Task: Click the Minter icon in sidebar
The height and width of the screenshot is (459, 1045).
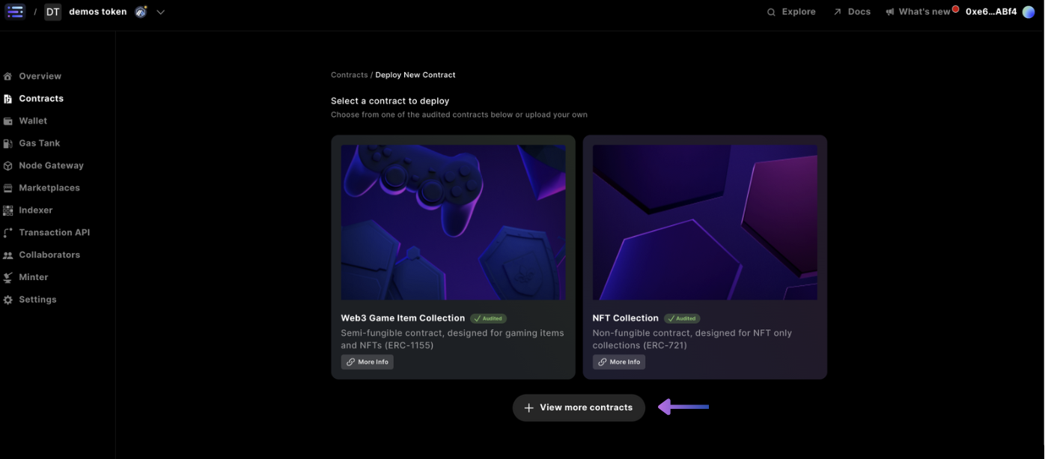Action: [x=7, y=278]
